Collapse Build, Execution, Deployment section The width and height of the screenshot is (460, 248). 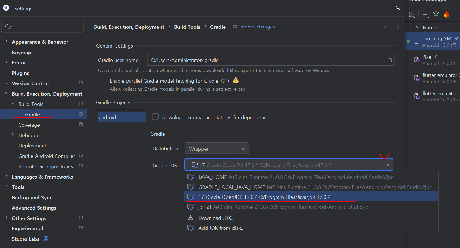7,93
